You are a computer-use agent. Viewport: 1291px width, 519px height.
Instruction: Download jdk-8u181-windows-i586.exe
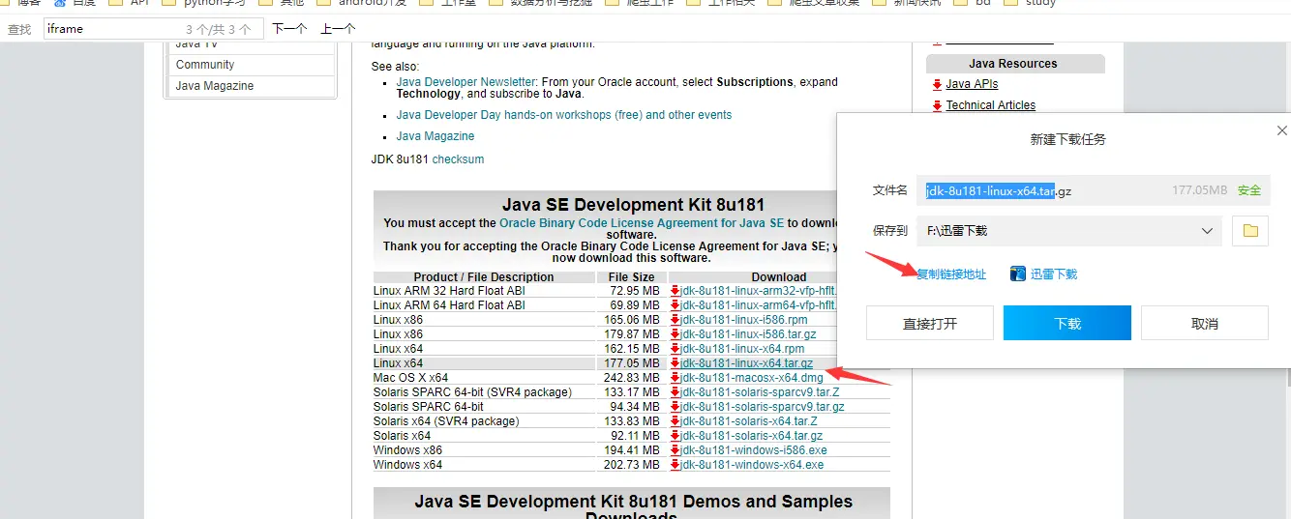(754, 450)
